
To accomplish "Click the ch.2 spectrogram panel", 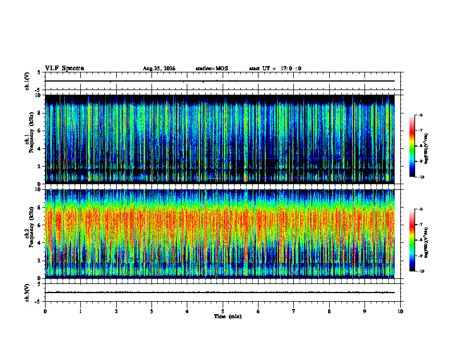I will point(220,234).
